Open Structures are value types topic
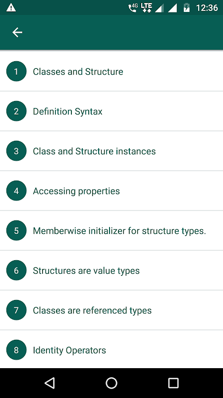The height and width of the screenshot is (398, 223). pyautogui.click(x=111, y=270)
